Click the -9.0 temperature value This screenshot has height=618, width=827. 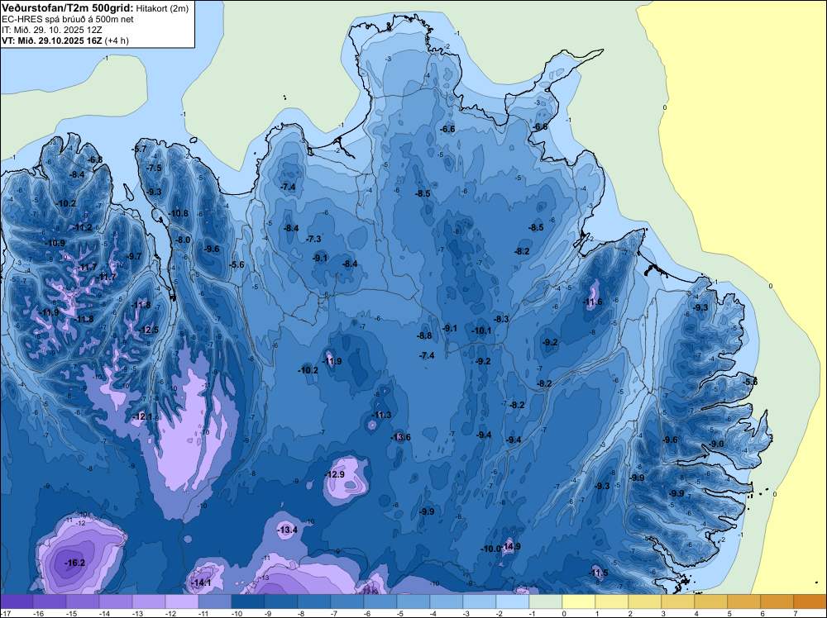[x=716, y=444]
